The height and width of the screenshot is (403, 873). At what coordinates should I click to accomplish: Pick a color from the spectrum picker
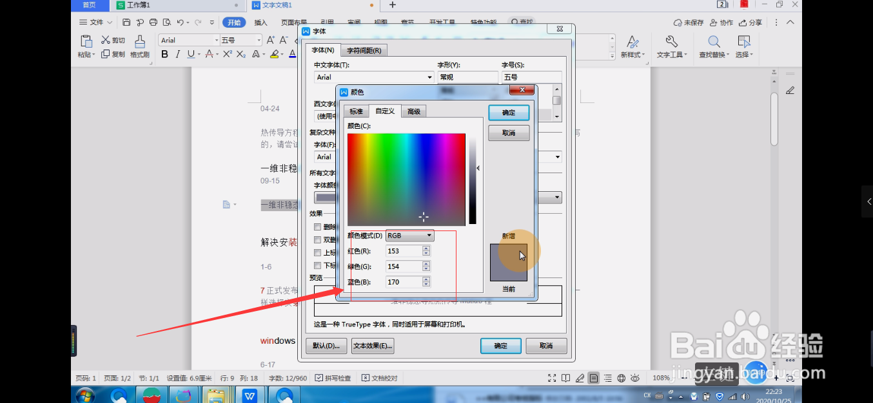point(406,180)
